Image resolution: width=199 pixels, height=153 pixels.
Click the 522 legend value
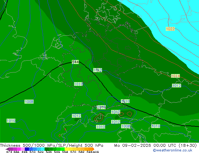pyautogui.click(x=40, y=152)
